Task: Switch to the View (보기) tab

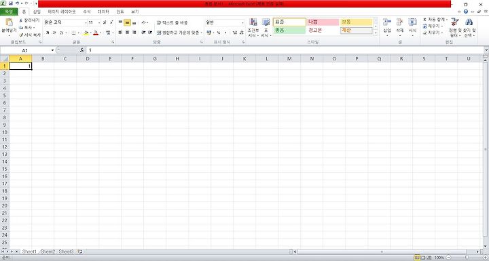Action: (x=134, y=12)
